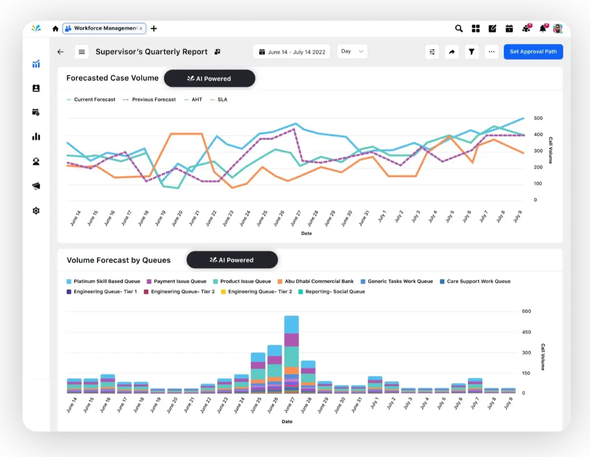Image resolution: width=590 pixels, height=457 pixels.
Task: Click the share arrow icon near Set Approval Path
Action: point(452,52)
